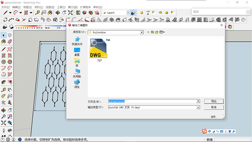Expand the 文件名 dropdown arrow

(x=198, y=101)
